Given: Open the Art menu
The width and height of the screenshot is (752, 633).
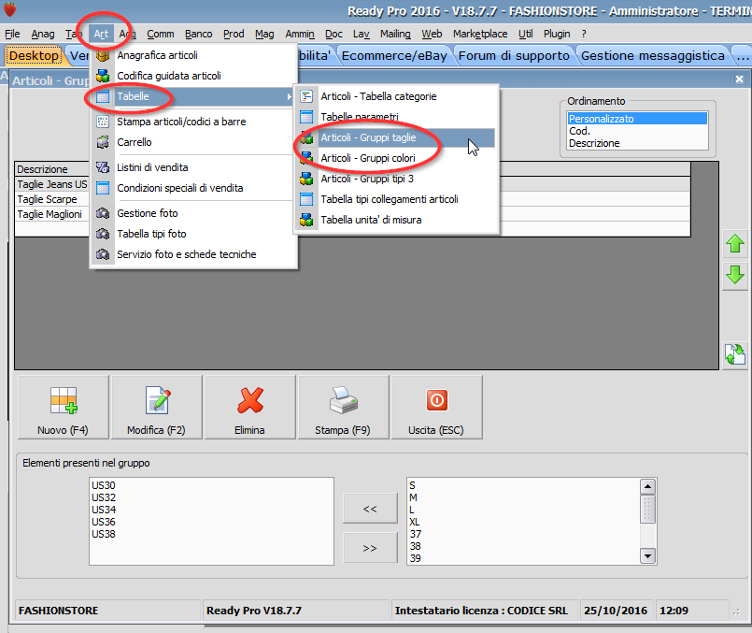Looking at the screenshot, I should click(101, 34).
